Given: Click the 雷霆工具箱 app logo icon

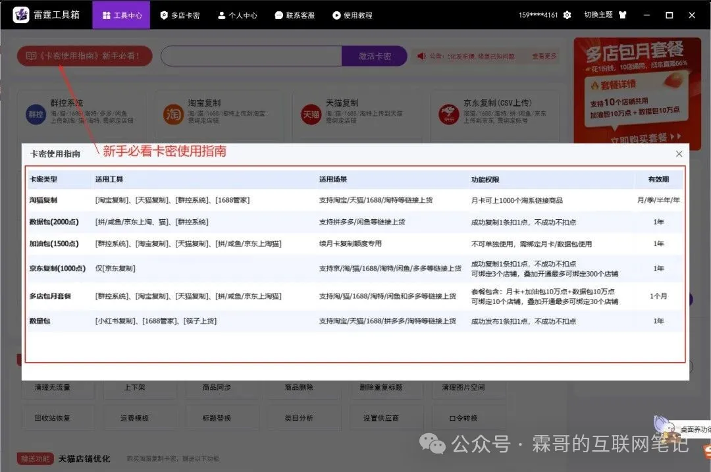Looking at the screenshot, I should point(21,14).
